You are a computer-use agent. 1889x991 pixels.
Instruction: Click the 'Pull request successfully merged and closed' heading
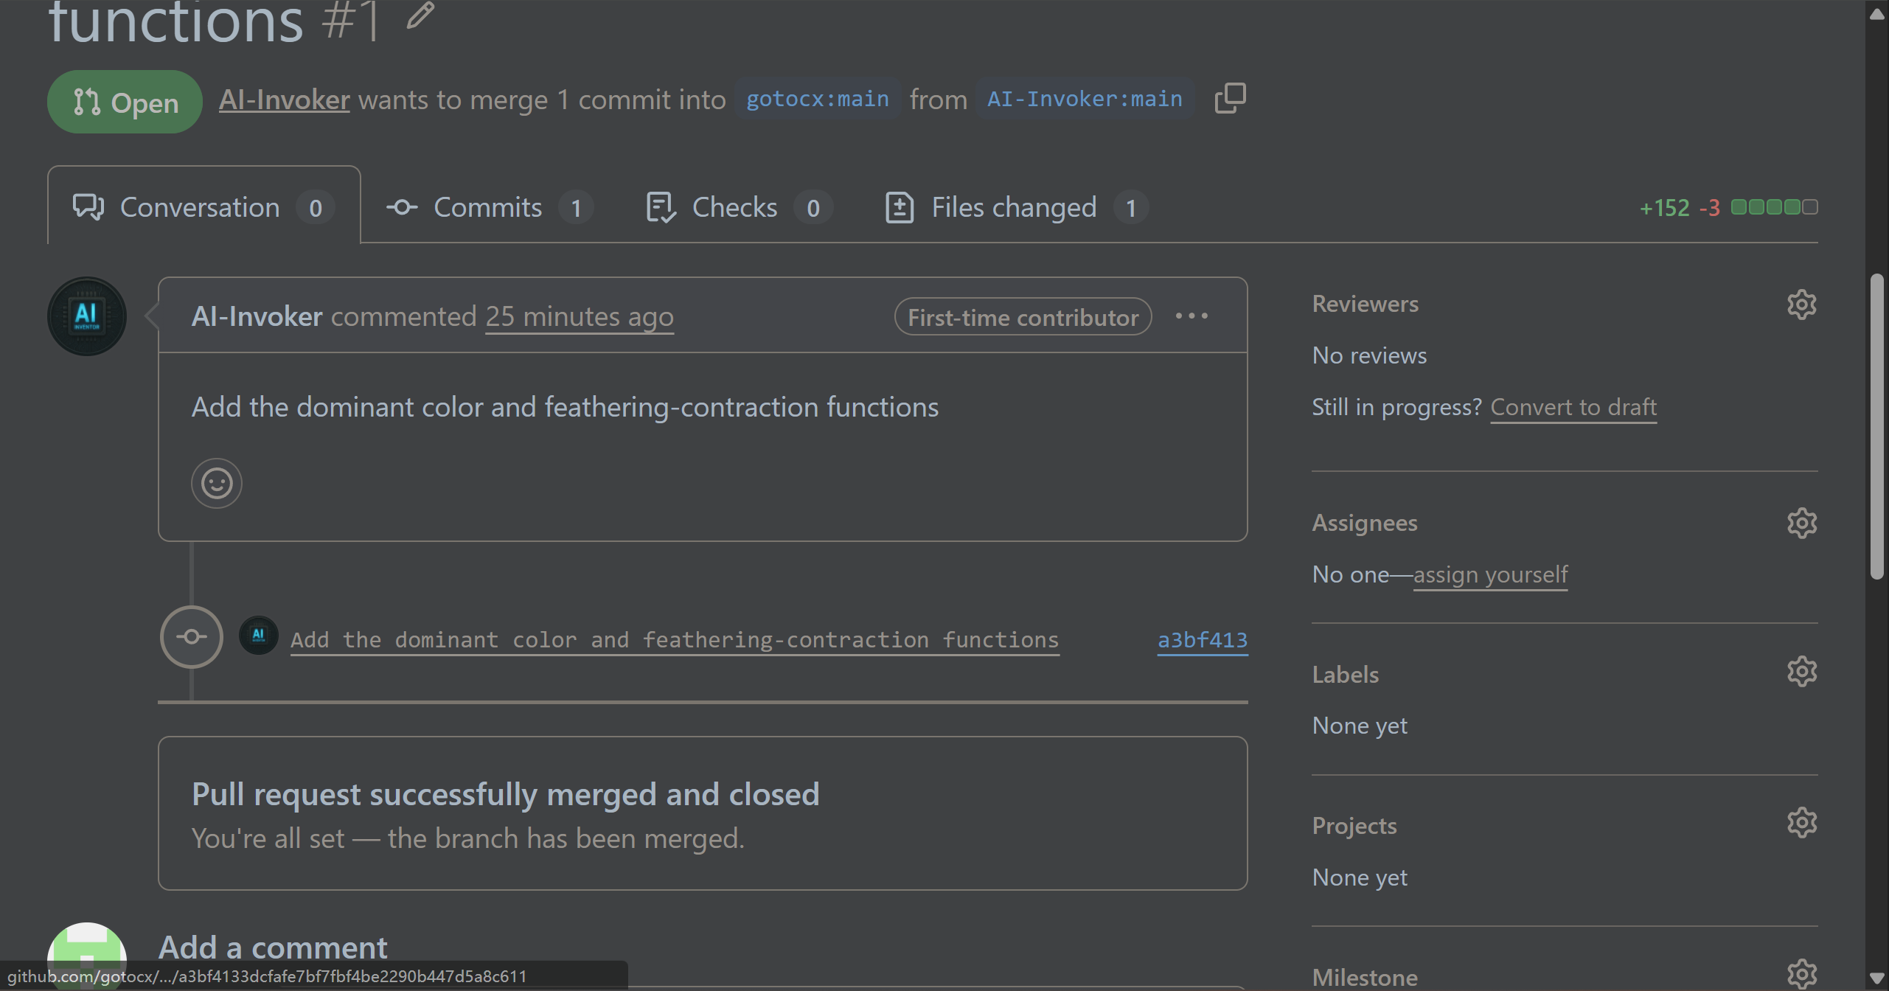pos(505,794)
